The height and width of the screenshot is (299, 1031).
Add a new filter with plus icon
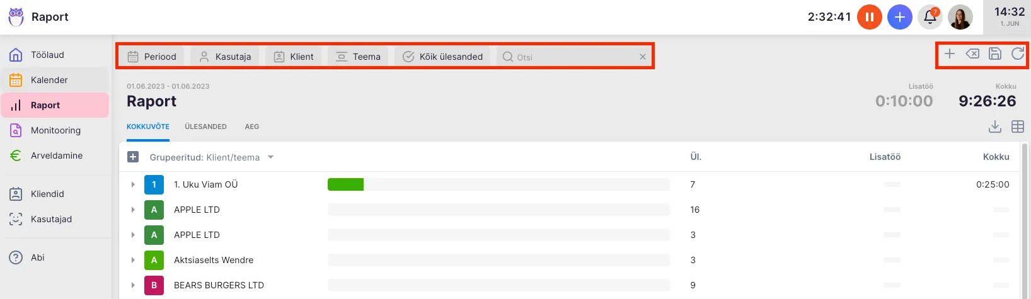[x=950, y=54]
